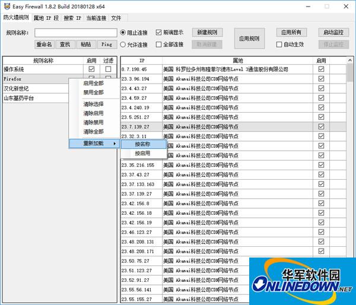
Task: Toggle 启用 checkbox for IP 23.37.43.27
Action: click(321, 174)
